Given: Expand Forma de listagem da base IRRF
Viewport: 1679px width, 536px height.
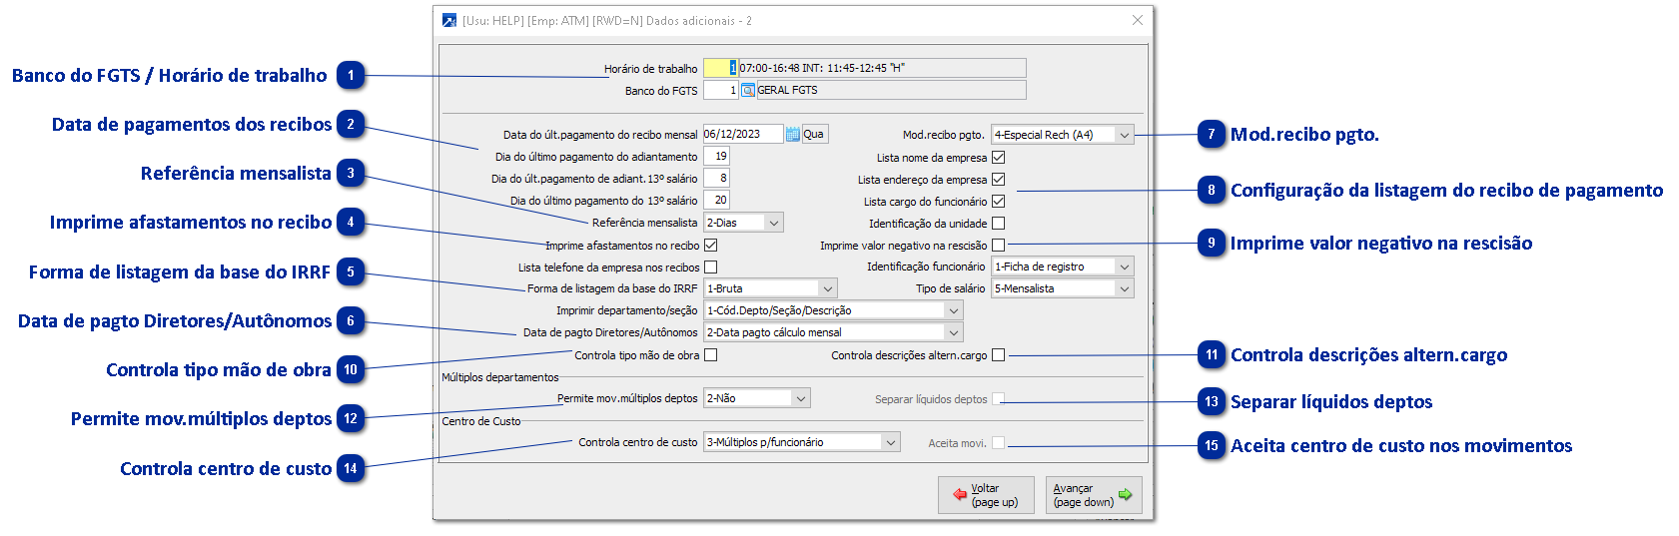Looking at the screenshot, I should tap(827, 289).
